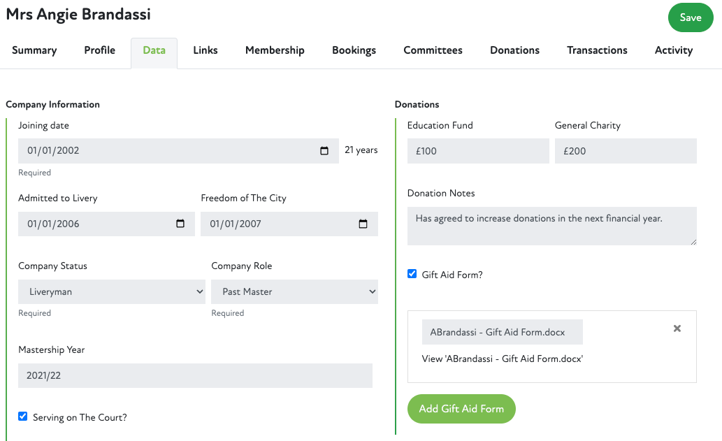Open the Membership tab
Screen dimensions: 722x441
pyautogui.click(x=275, y=50)
